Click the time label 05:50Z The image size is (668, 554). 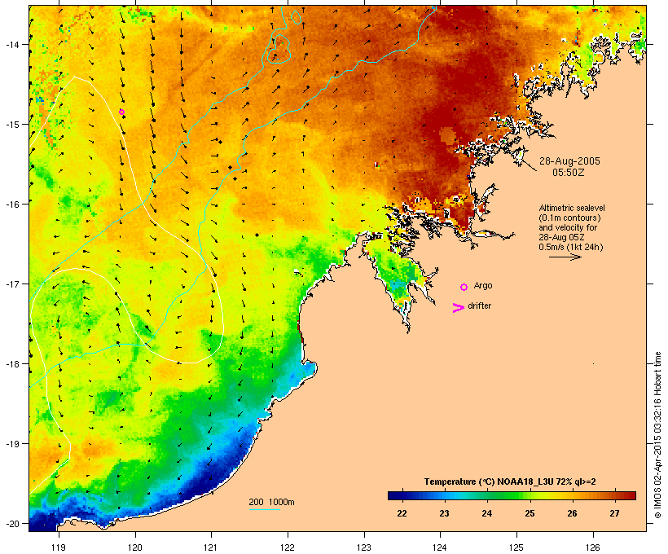coord(569,173)
